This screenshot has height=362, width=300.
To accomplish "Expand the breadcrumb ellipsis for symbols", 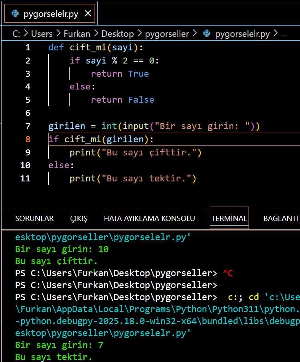I will click(284, 34).
